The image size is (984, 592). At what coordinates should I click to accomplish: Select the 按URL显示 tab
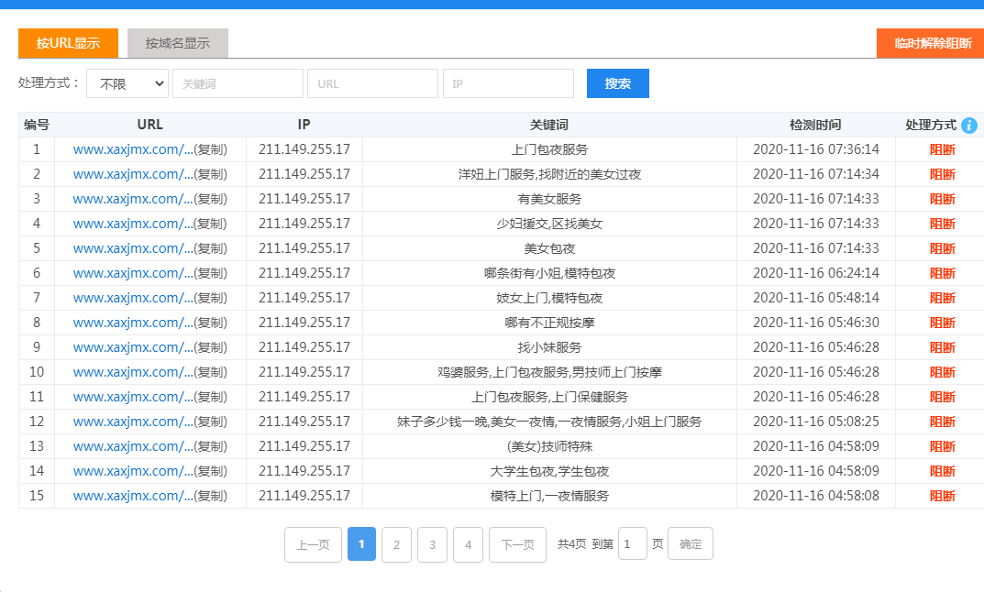67,43
